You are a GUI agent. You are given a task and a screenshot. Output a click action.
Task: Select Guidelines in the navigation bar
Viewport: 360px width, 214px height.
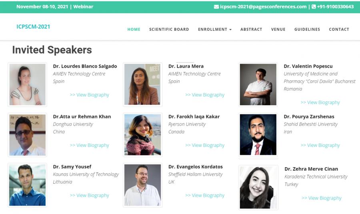(x=307, y=29)
